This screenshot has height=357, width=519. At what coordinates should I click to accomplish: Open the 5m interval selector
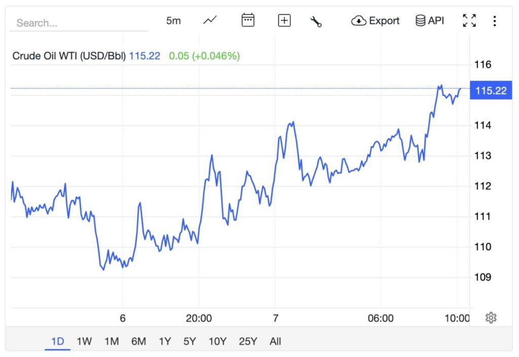click(174, 20)
